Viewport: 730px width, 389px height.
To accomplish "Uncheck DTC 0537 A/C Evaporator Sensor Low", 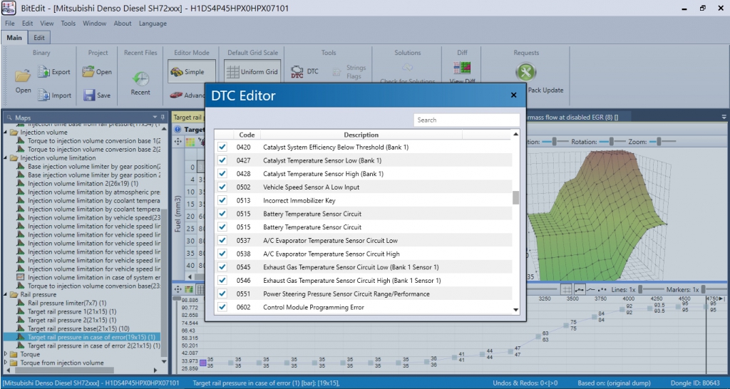I will [x=222, y=241].
